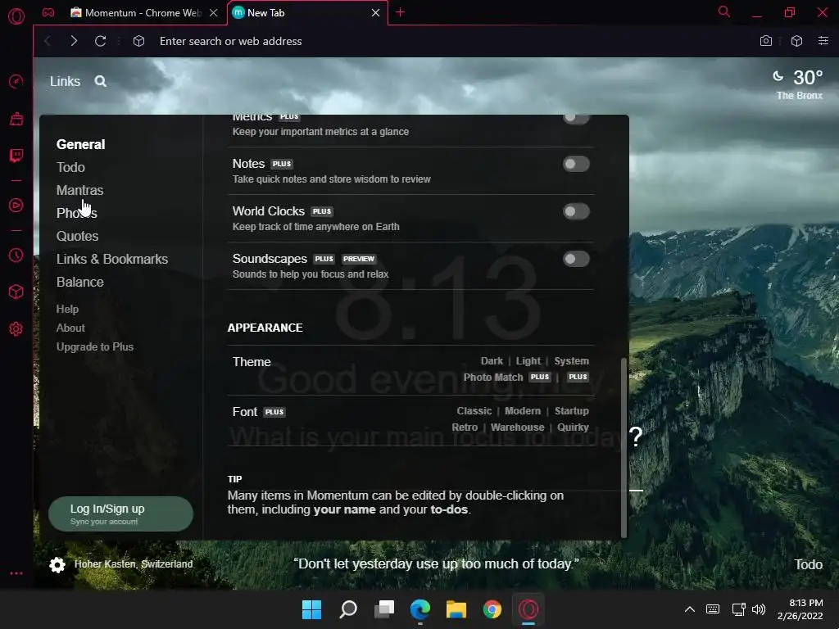Take a snapshot with the camera icon
The image size is (839, 629).
click(766, 41)
